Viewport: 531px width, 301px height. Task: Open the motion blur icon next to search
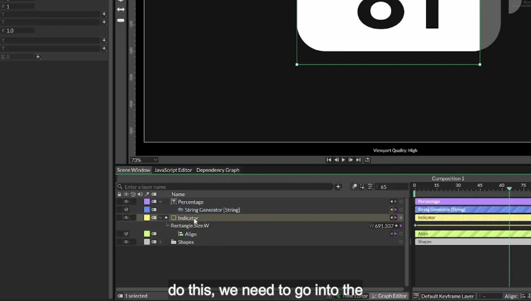point(354,186)
